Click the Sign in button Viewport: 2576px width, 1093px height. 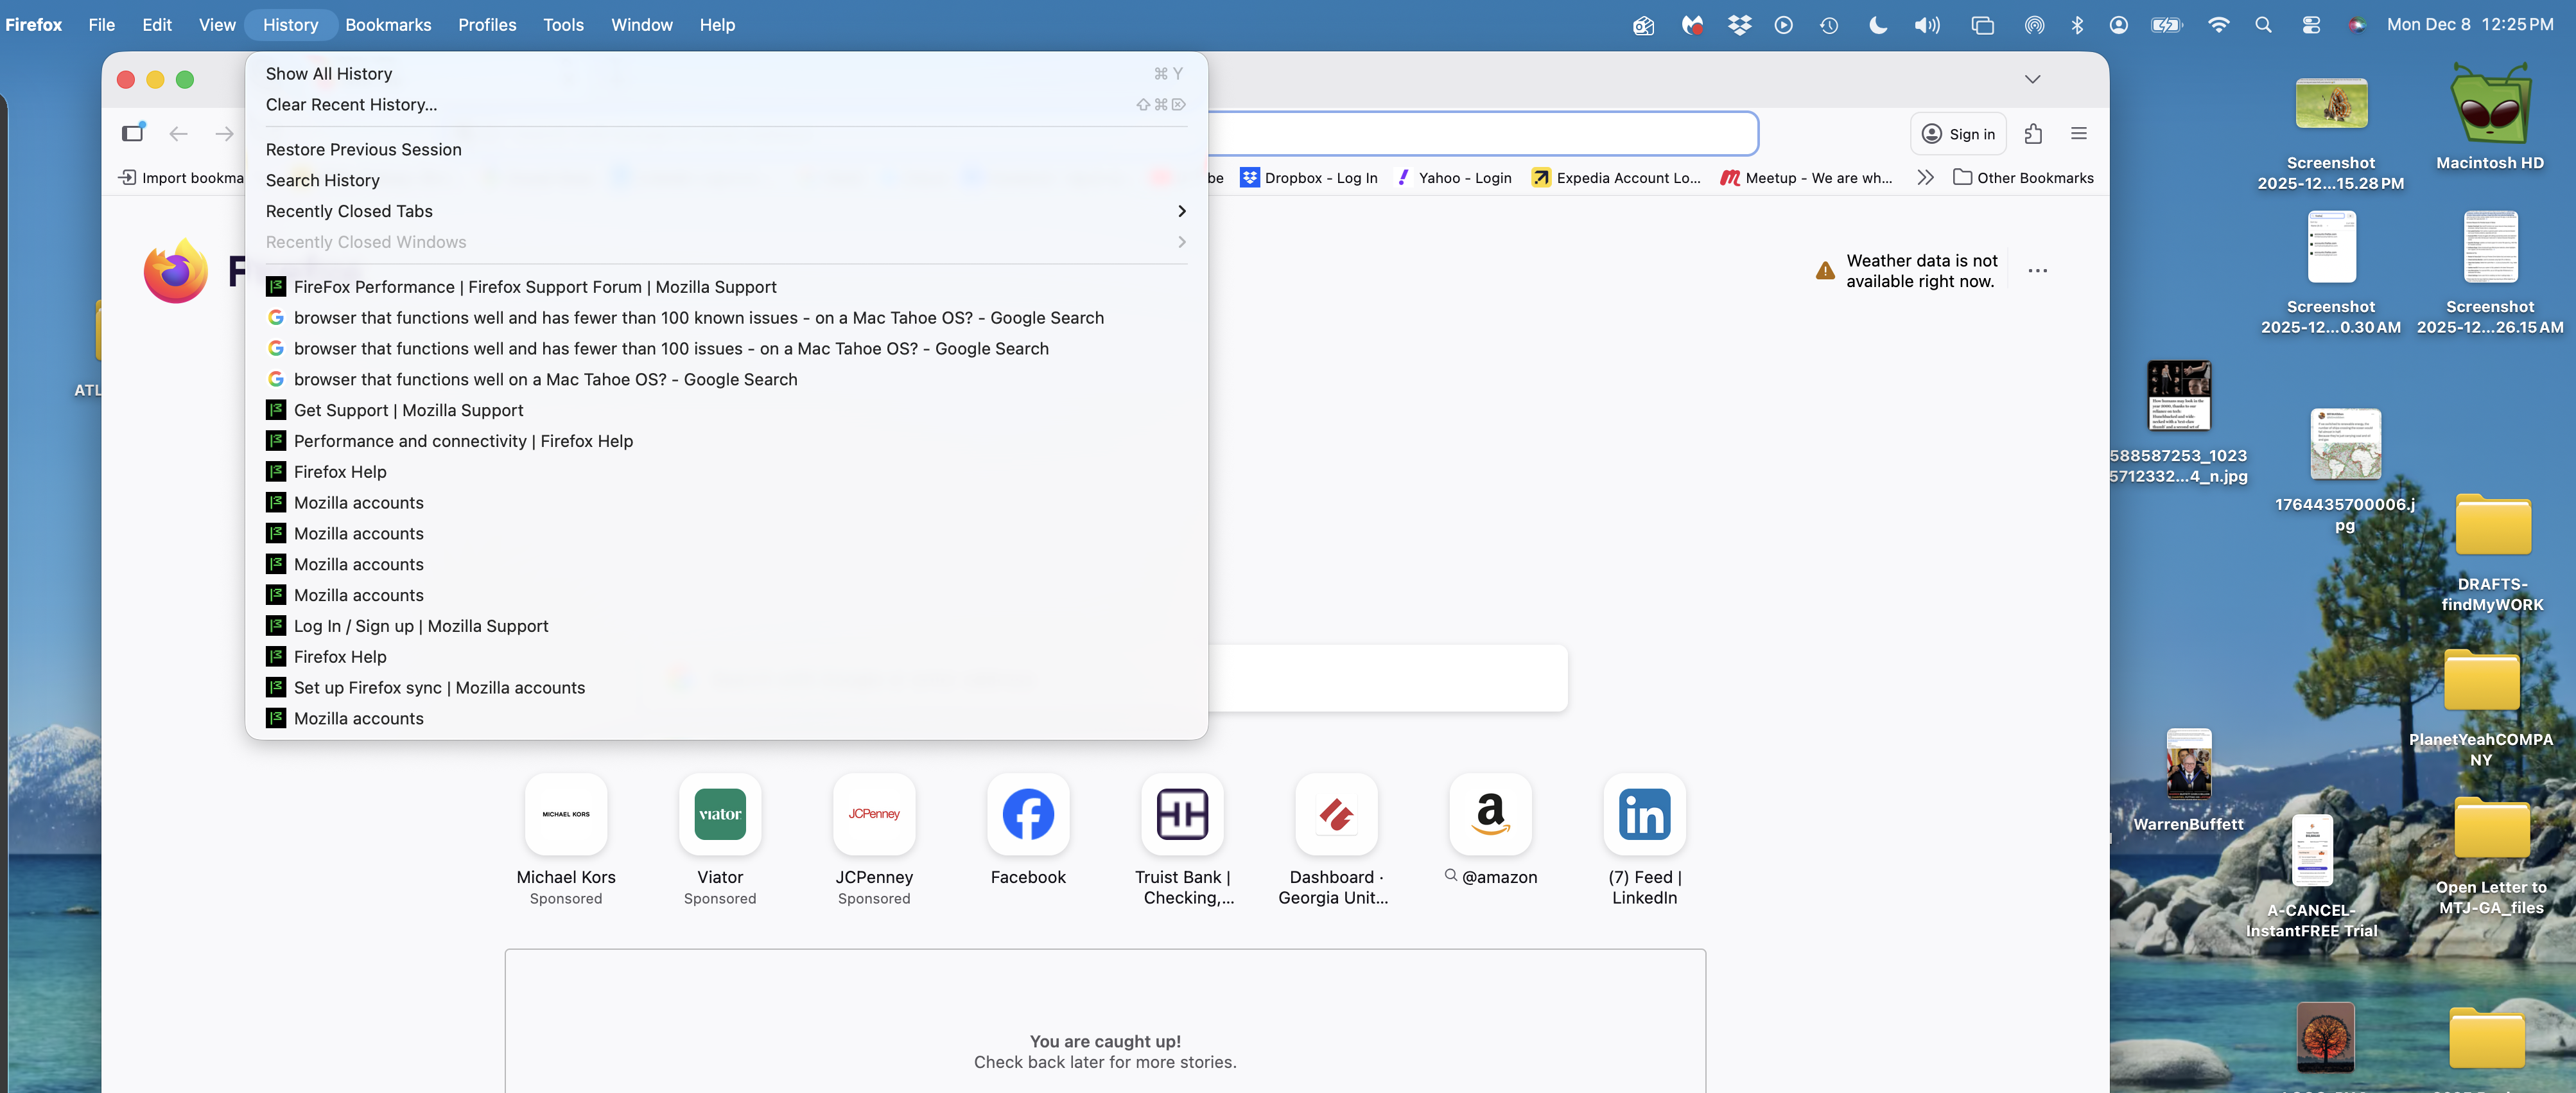pos(1958,134)
